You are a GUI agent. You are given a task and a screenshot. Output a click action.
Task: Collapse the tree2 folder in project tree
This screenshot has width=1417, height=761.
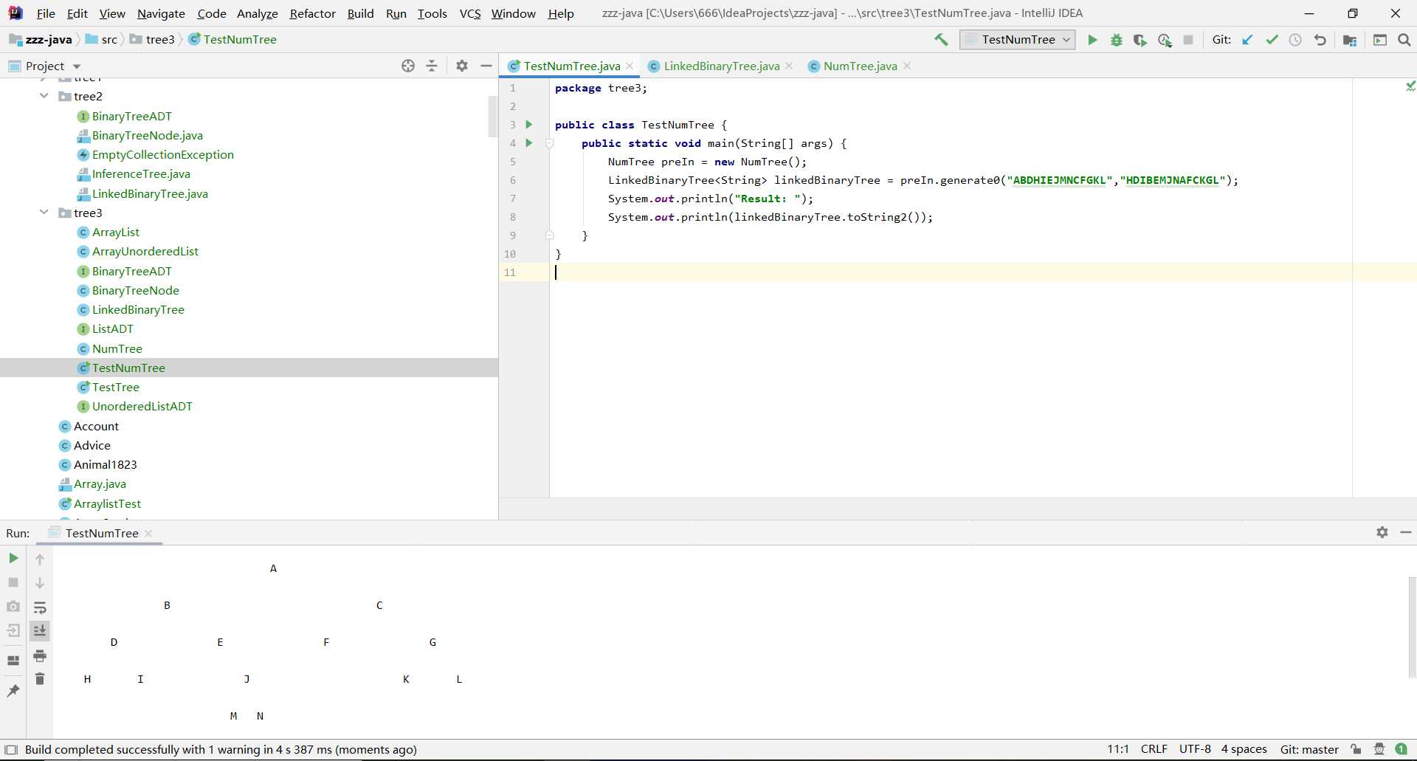coord(44,96)
